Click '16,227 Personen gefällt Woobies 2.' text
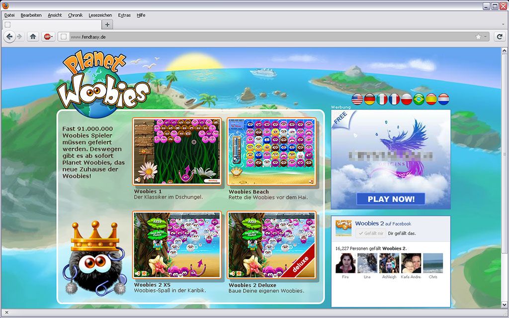Viewport: 509px width, 318px height. (371, 248)
